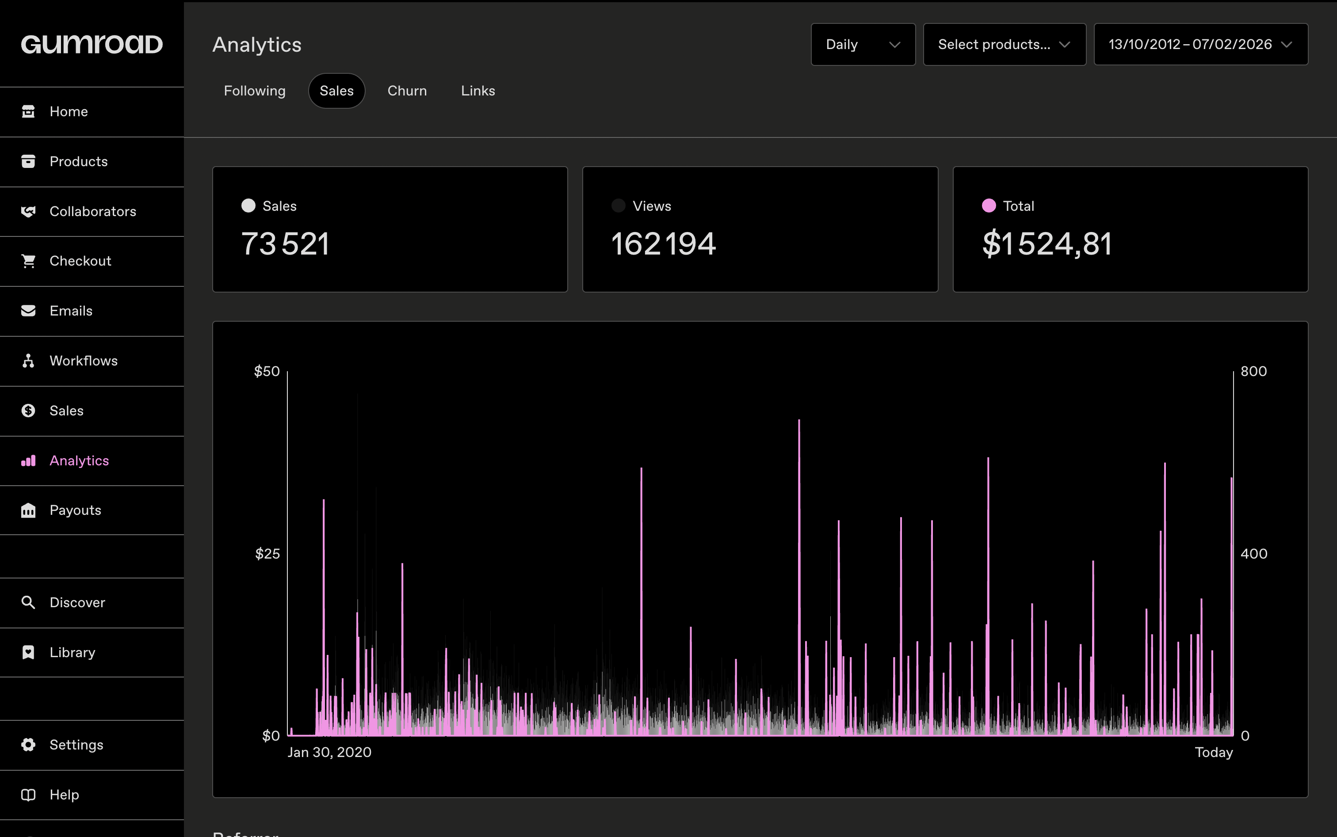Click the Discover magnifier icon
Screen dimensions: 1337x837
click(28, 602)
